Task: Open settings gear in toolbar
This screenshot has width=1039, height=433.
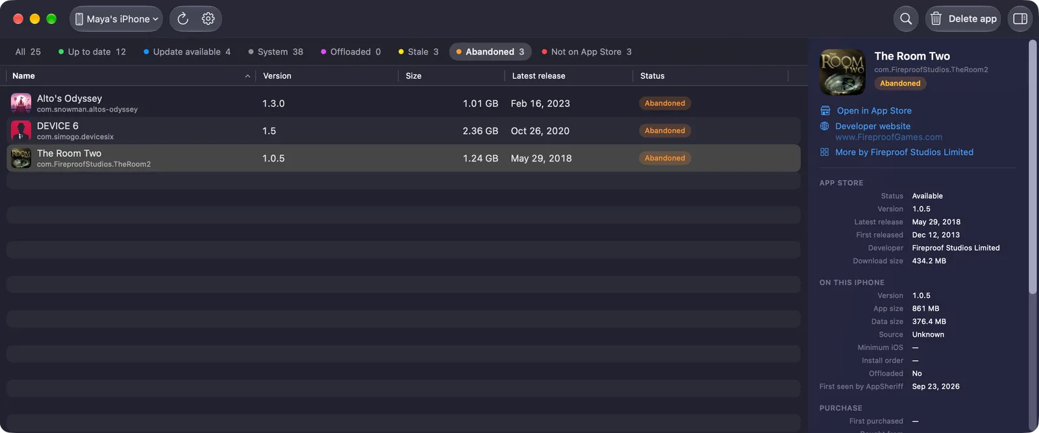Action: click(x=208, y=19)
